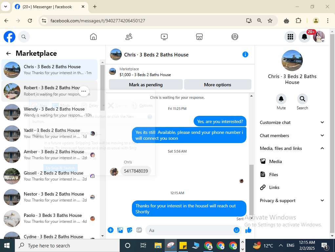The height and width of the screenshot is (252, 335).
Task: Open the nine-dot Menu grid
Action: 290,37
